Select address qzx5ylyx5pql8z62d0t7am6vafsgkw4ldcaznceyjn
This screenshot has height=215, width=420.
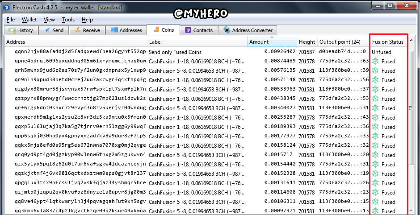pyautogui.click(x=80, y=164)
